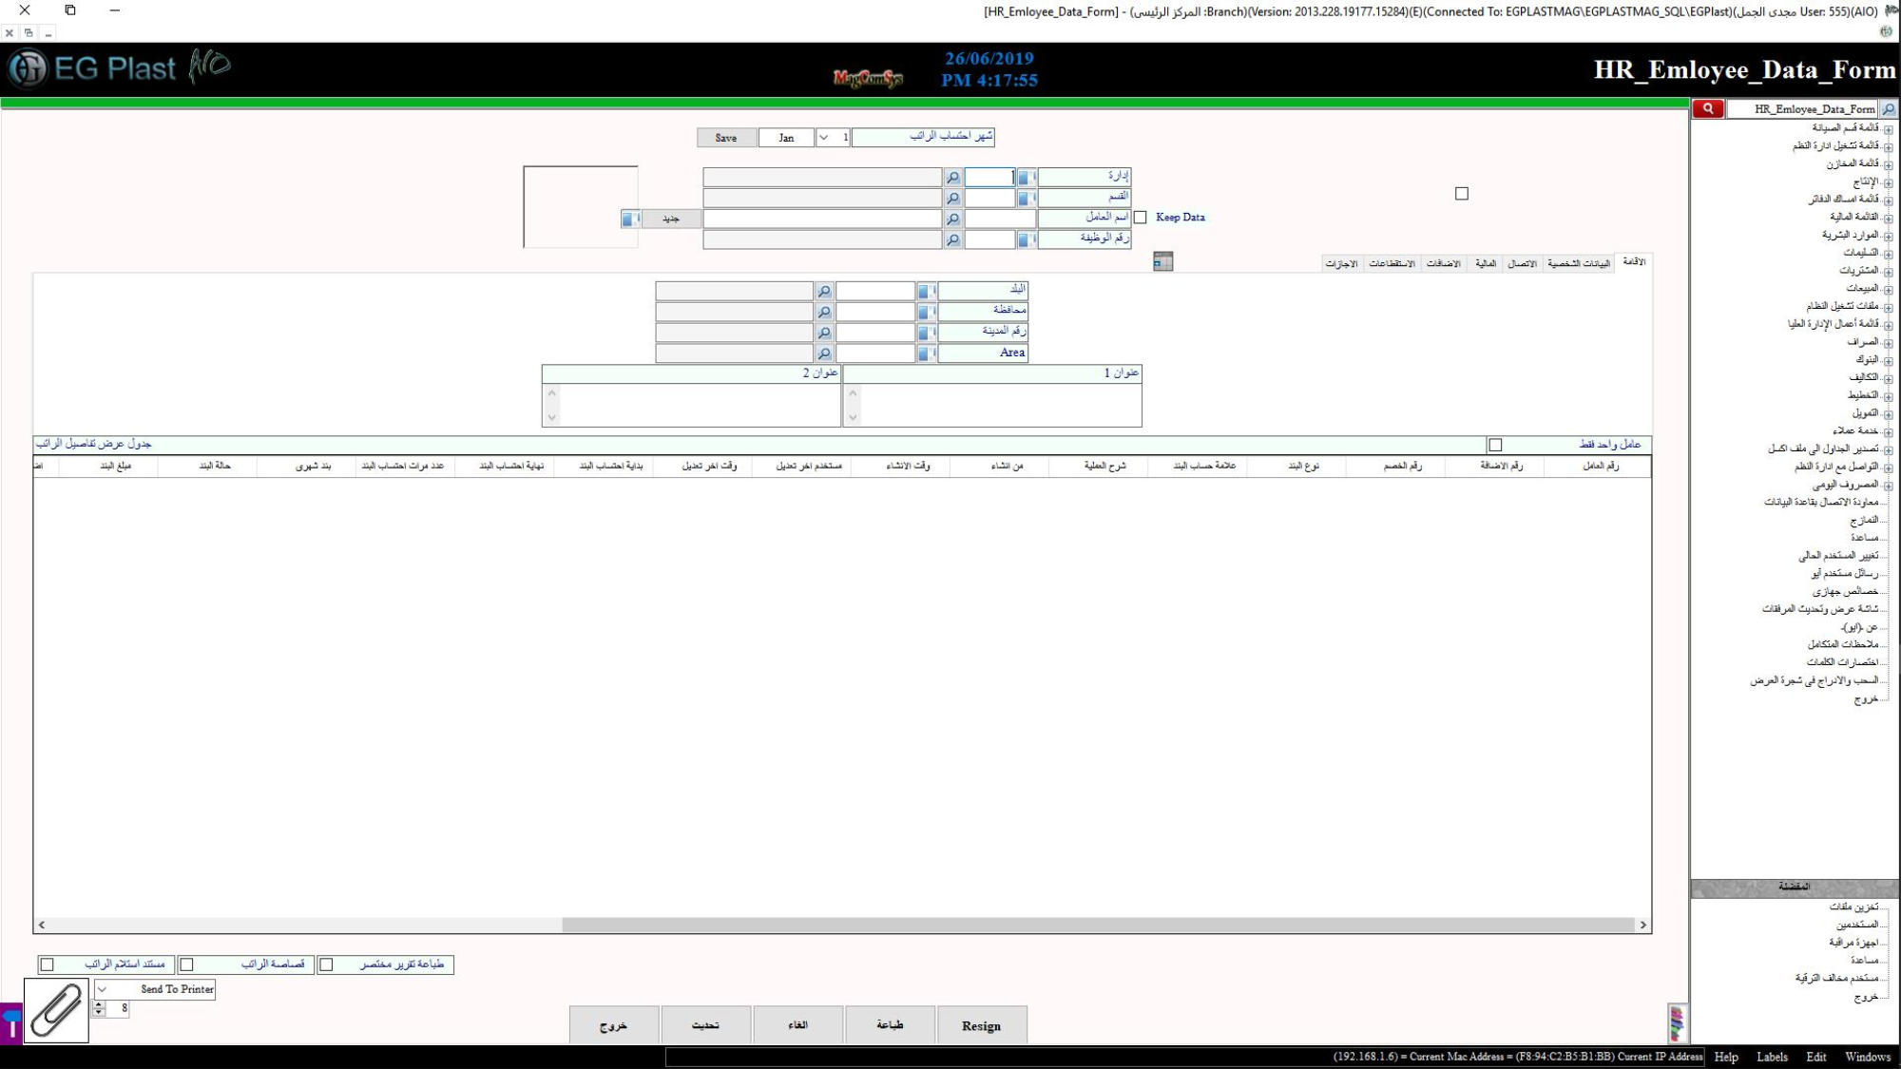
Task: Click search magnifier in the اسم العامل row
Action: click(952, 220)
